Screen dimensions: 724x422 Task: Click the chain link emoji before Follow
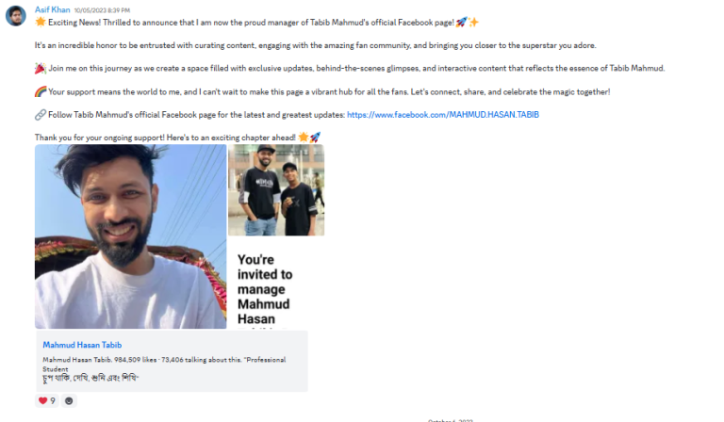(x=41, y=114)
